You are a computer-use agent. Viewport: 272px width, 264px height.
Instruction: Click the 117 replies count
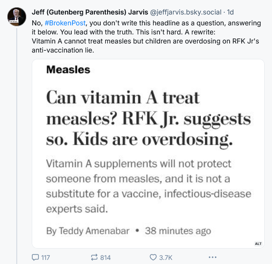pyautogui.click(x=45, y=257)
